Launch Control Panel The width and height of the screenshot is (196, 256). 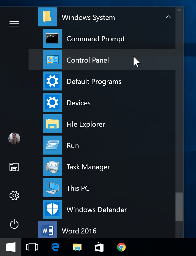tap(87, 60)
